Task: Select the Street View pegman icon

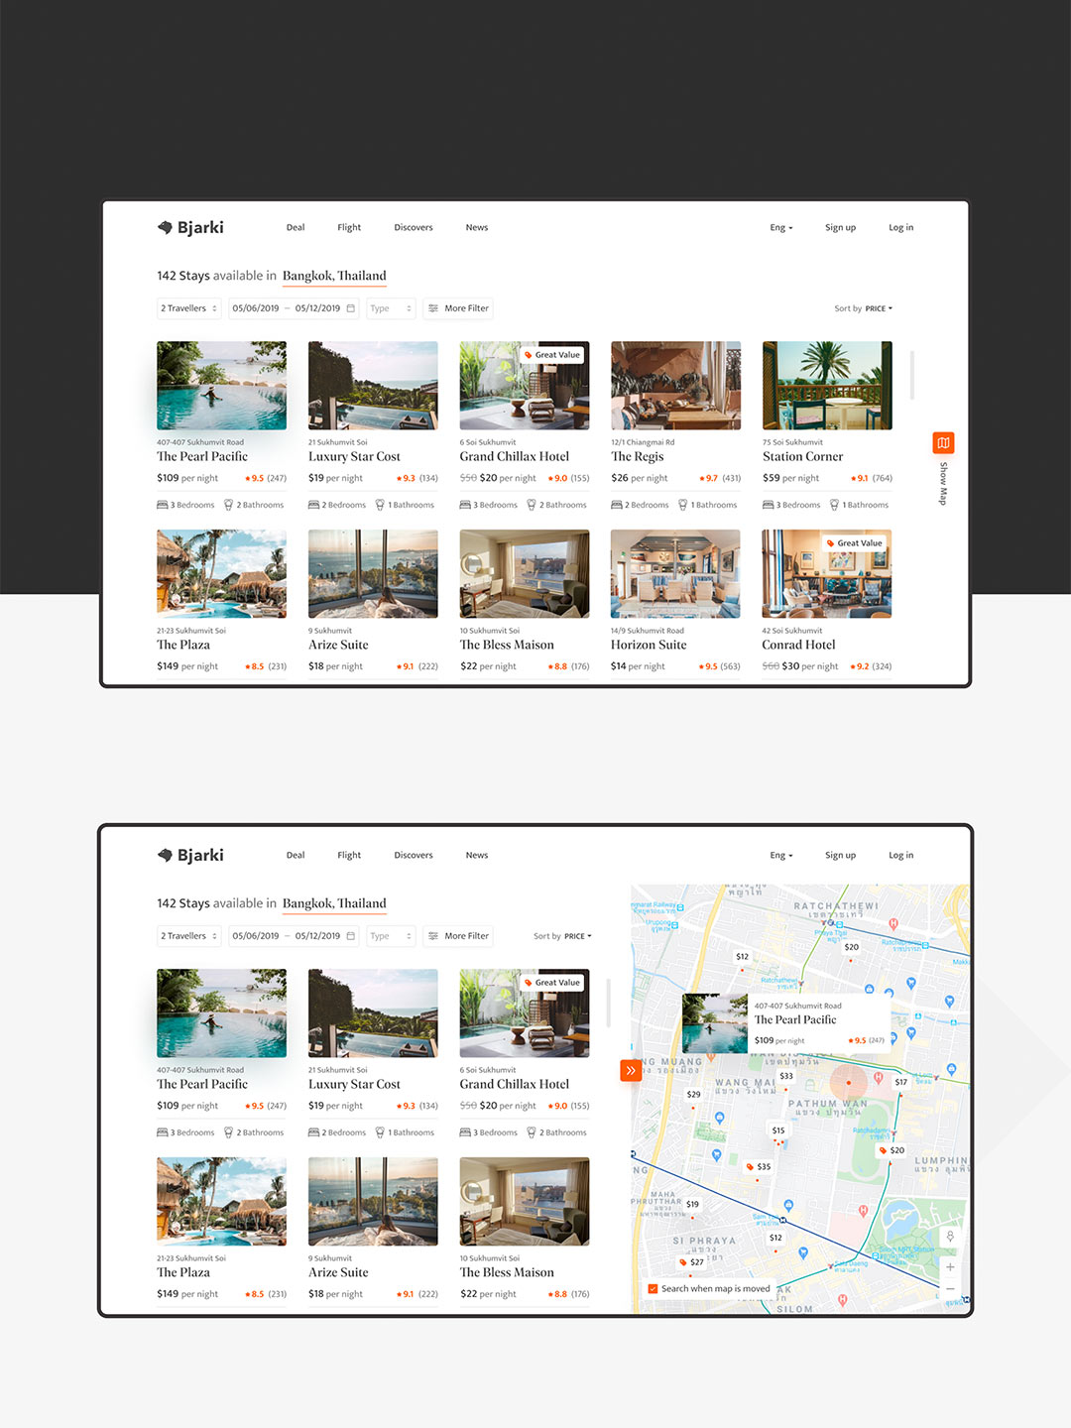Action: (x=950, y=1237)
